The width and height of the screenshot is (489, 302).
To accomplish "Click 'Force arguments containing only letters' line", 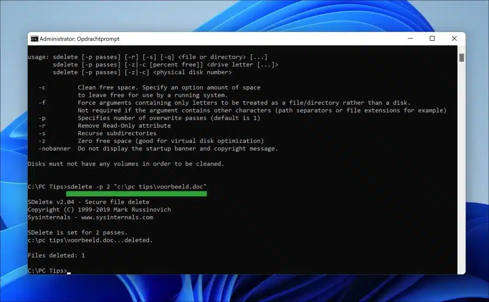I will click(x=244, y=103).
